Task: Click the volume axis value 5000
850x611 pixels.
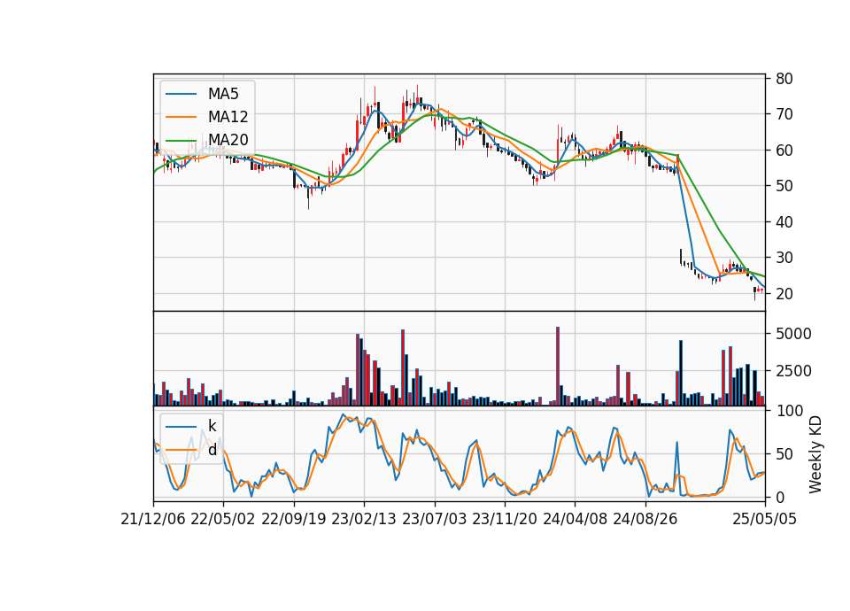Action: [793, 334]
